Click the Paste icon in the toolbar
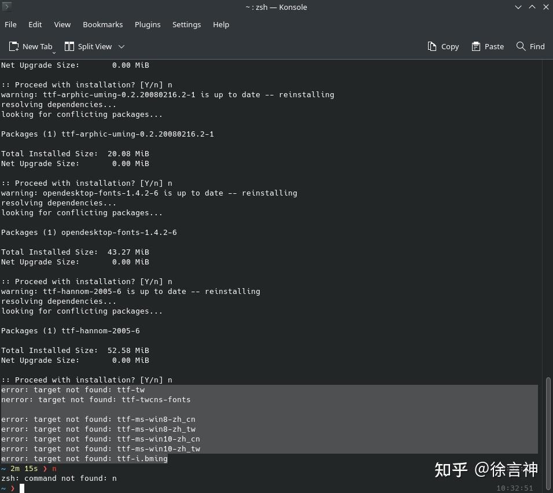Image resolution: width=553 pixels, height=493 pixels. click(x=475, y=46)
